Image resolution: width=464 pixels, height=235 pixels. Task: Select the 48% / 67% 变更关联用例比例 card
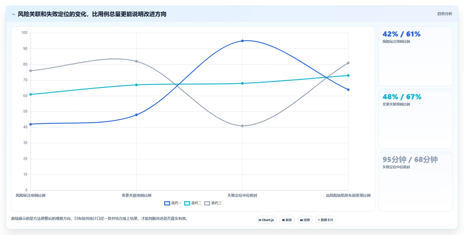pos(416,119)
